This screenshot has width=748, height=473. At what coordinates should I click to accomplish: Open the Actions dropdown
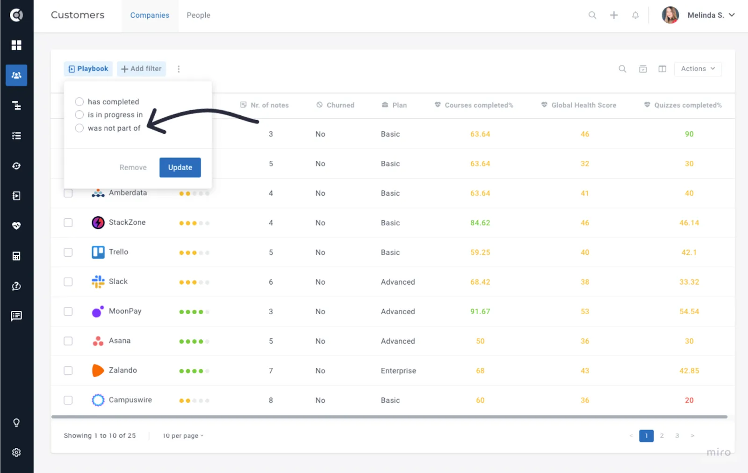pos(698,69)
